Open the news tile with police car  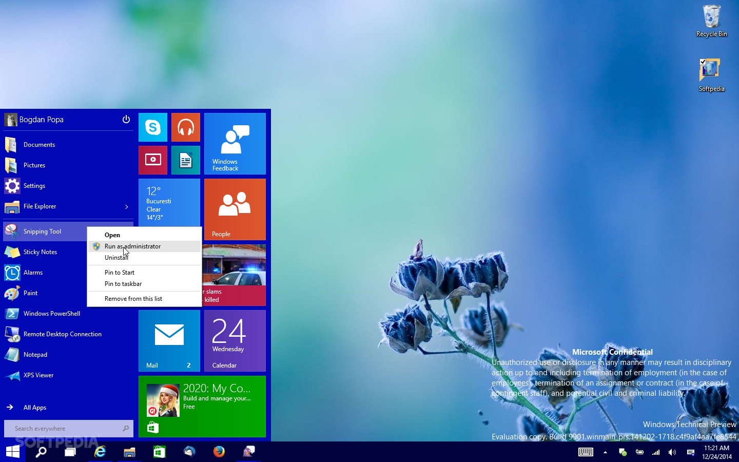(234, 275)
